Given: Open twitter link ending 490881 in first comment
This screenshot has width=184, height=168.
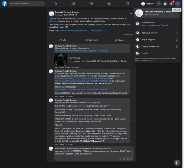Looking at the screenshot, I should pyautogui.click(x=82, y=51).
